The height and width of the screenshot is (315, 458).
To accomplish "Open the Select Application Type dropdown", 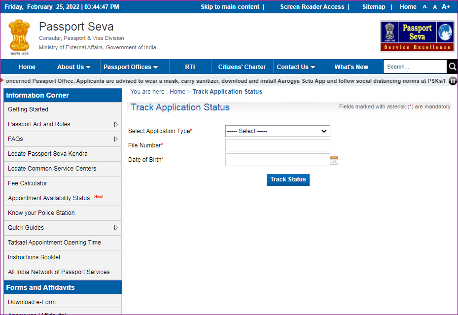I will click(278, 131).
